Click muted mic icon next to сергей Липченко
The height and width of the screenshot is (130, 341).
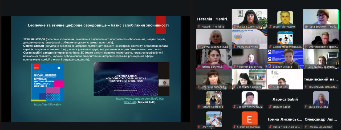coord(270,27)
